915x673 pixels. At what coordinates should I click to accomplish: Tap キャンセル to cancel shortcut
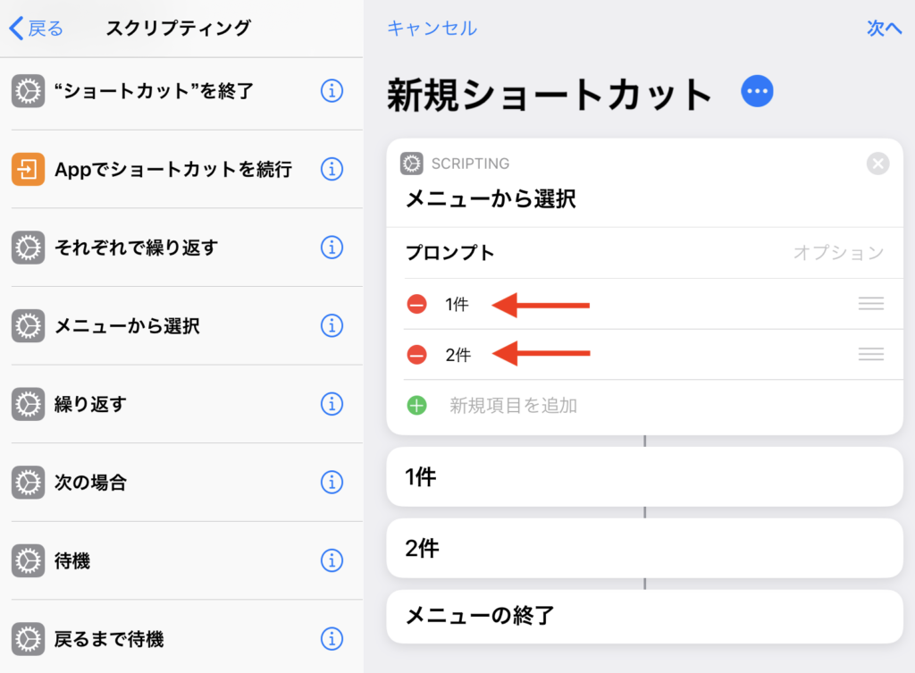coord(432,29)
